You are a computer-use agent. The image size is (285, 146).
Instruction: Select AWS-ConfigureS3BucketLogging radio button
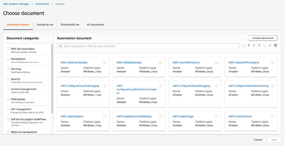(216, 86)
